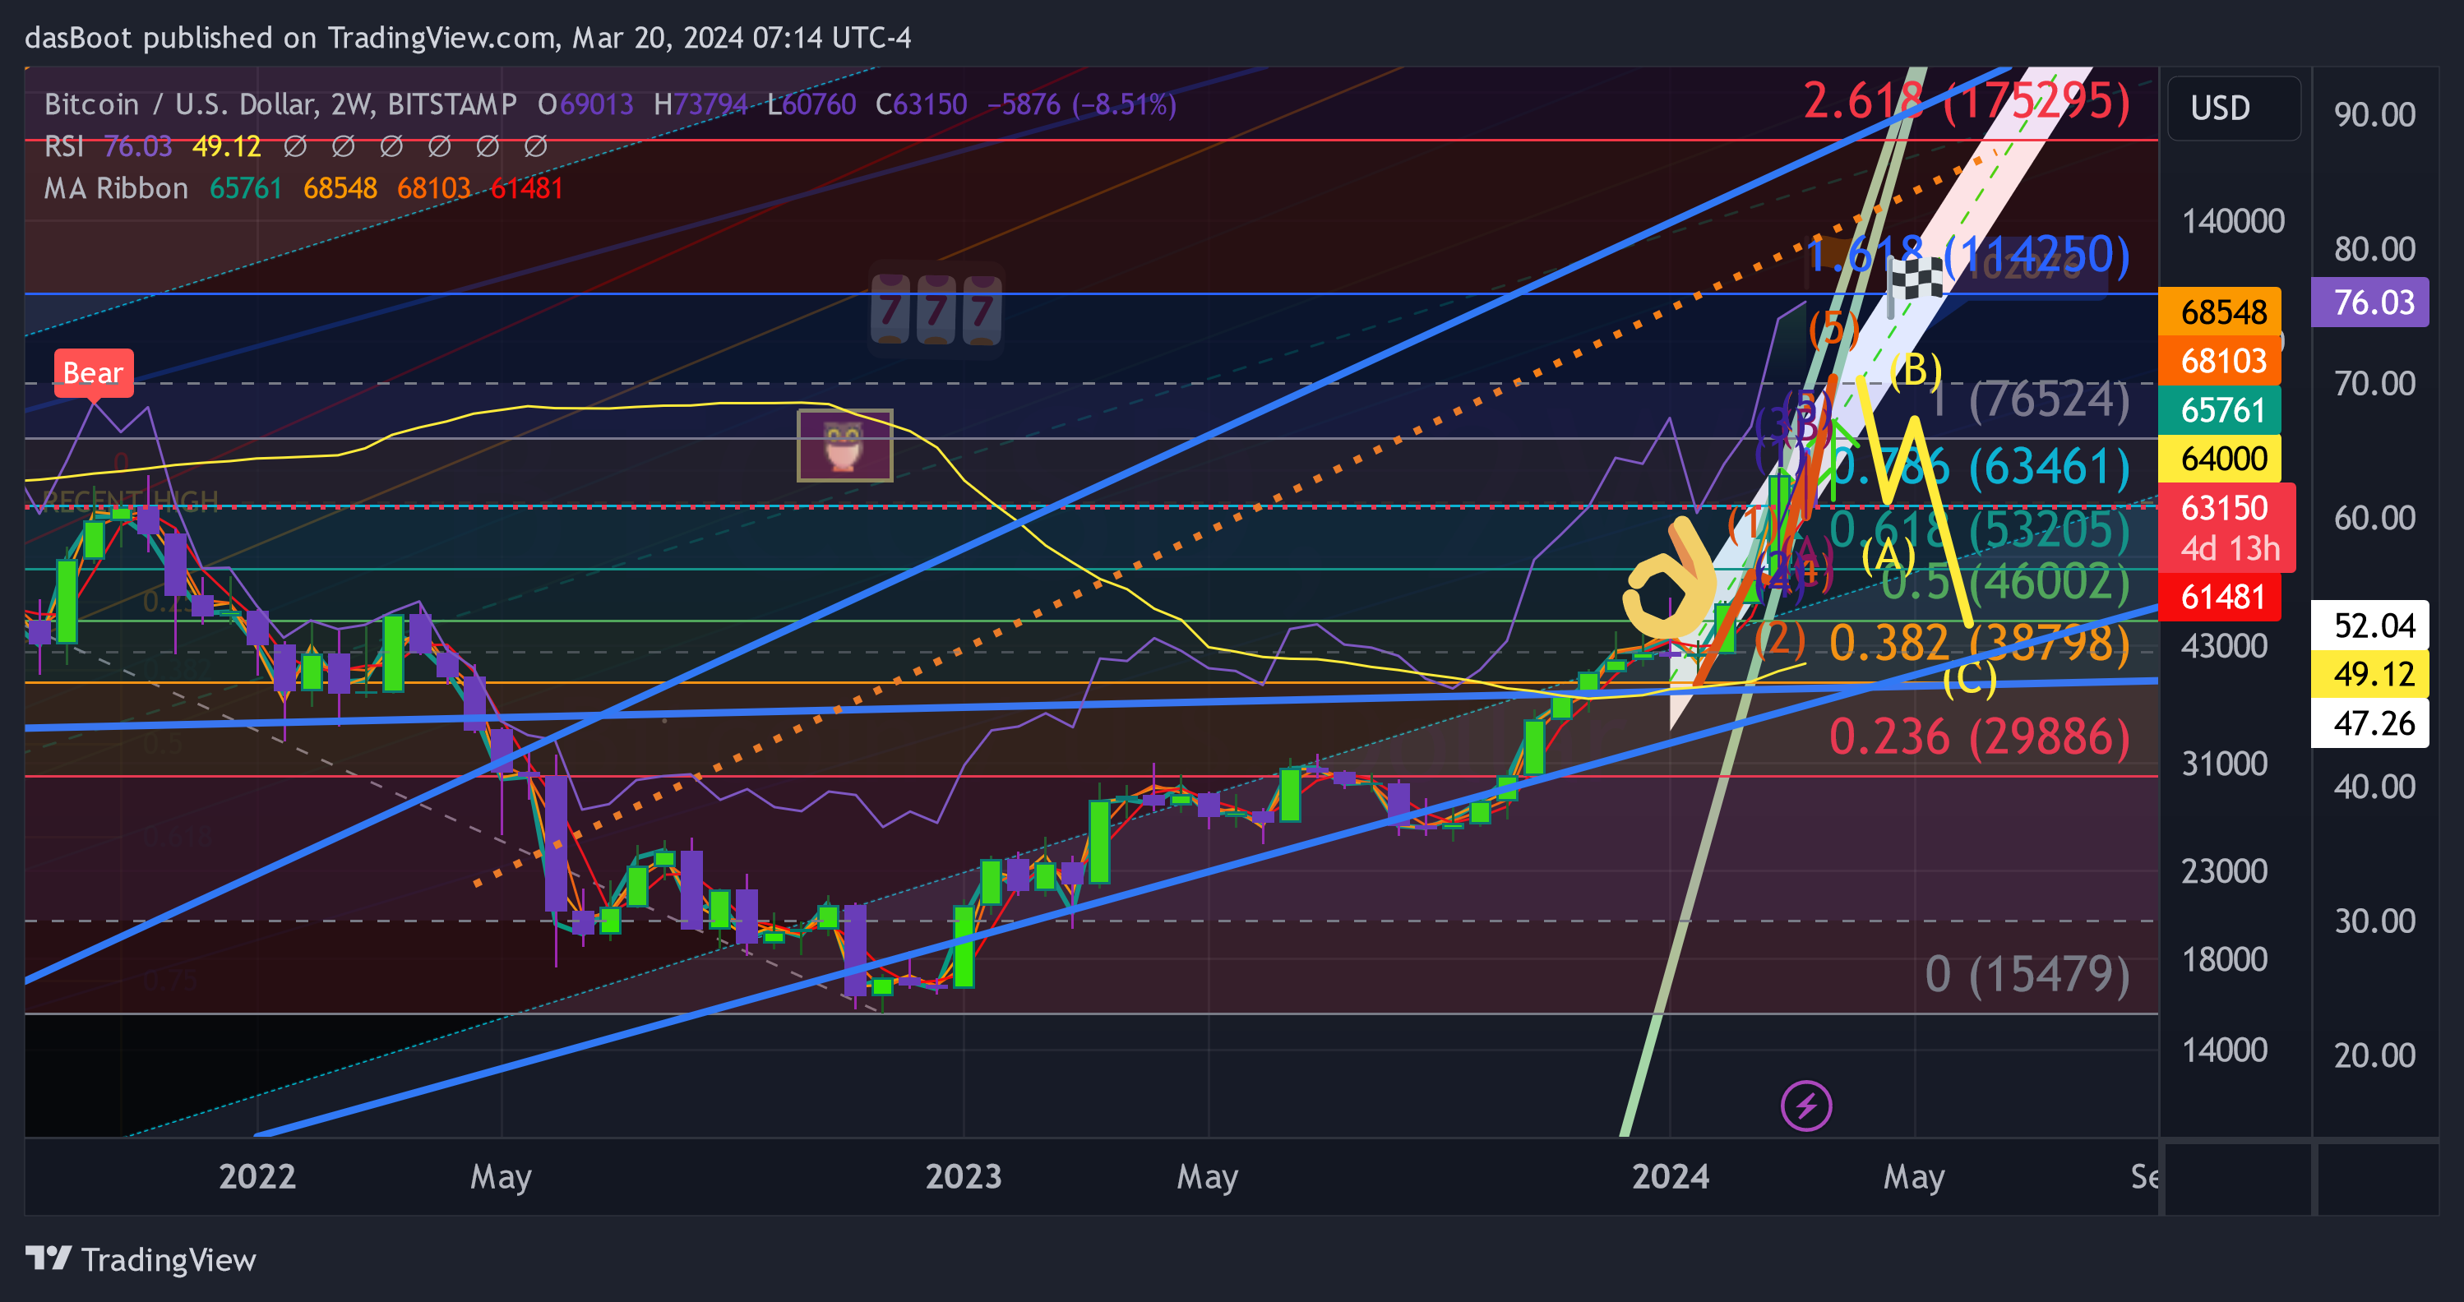Click the red 61481 price axis label
Screen dimensions: 2464x1302
click(x=2220, y=597)
